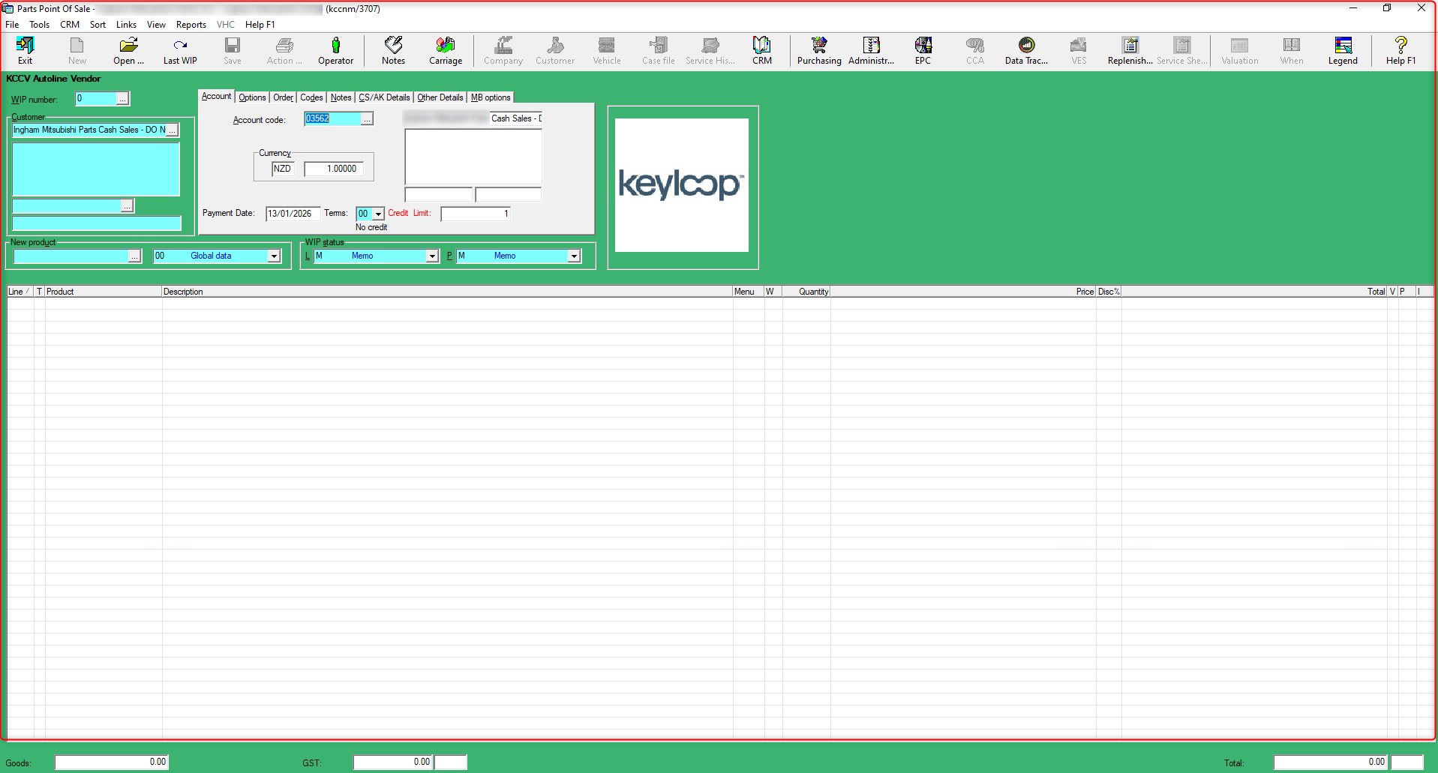The height and width of the screenshot is (773, 1438).
Task: Show the Legend from the toolbar
Action: (1343, 51)
